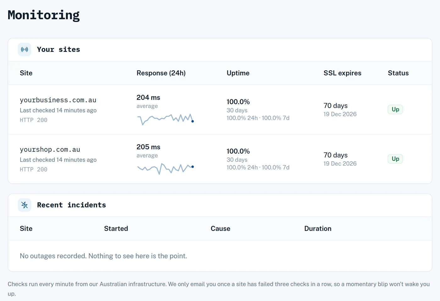Click the Monitoring page title
Viewport: 440px width, 301px height.
[x=44, y=15]
